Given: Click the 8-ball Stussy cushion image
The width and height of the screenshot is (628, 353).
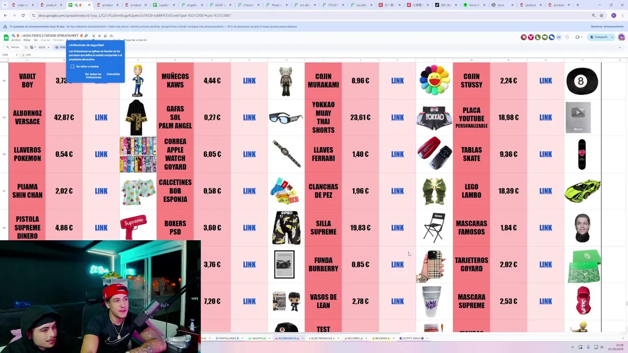Looking at the screenshot, I should tap(582, 81).
